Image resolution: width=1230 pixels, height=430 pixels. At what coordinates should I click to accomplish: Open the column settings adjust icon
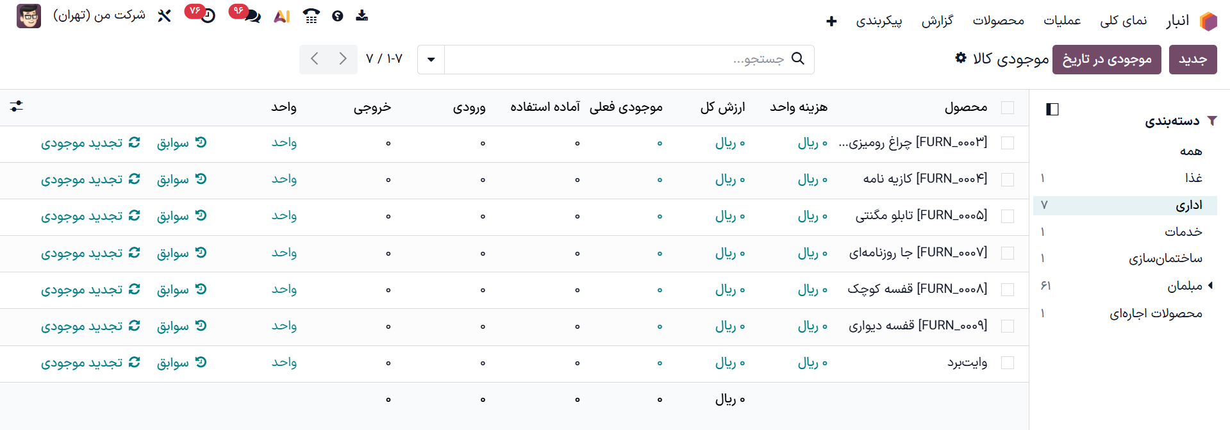tap(17, 106)
